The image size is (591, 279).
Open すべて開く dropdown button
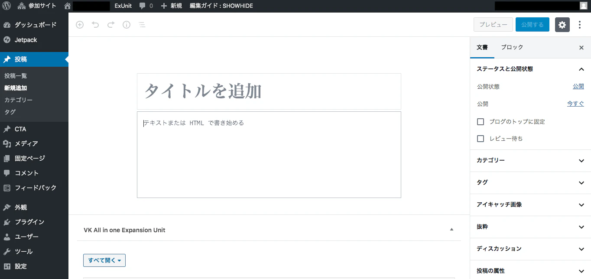[104, 260]
